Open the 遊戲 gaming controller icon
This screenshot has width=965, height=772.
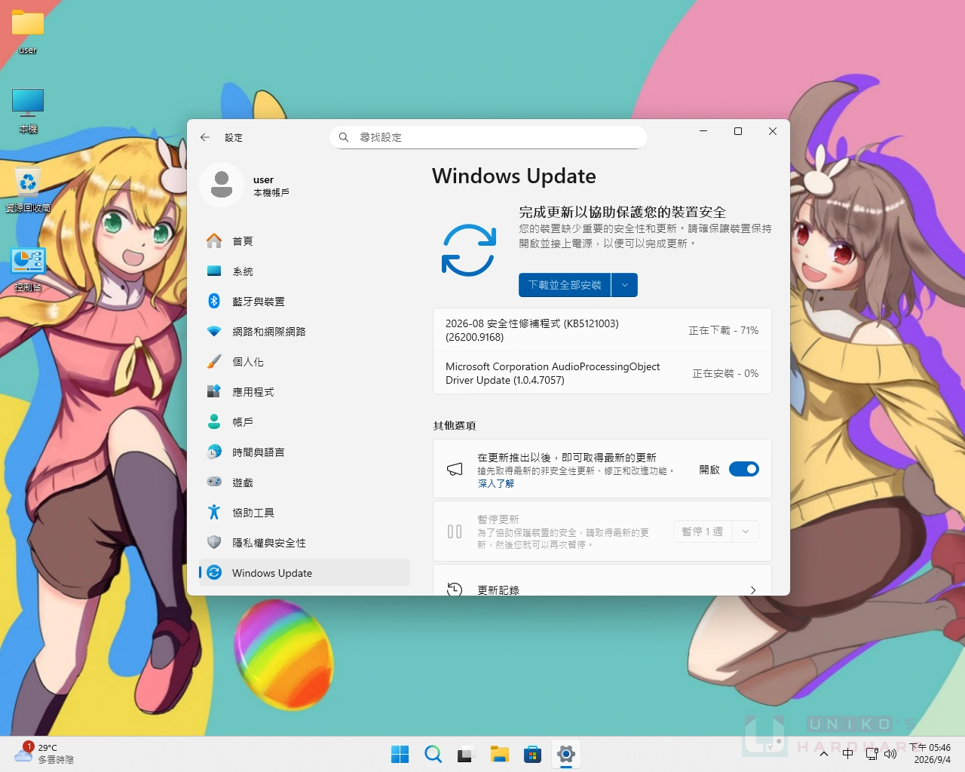pos(214,482)
